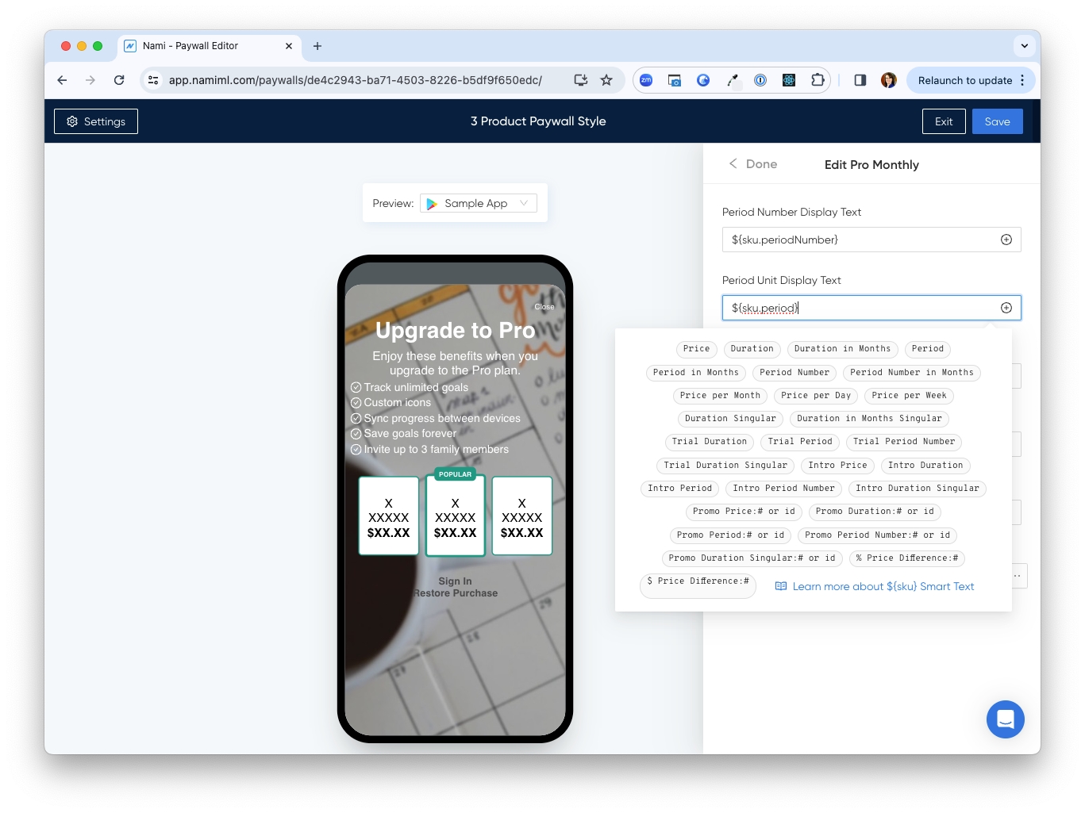This screenshot has height=813, width=1085.
Task: Click Done to go back
Action: [753, 164]
